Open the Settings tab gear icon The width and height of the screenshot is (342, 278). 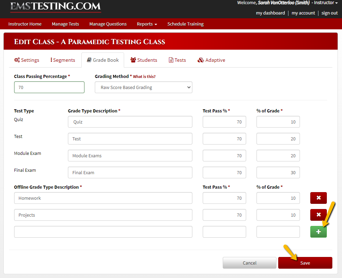pos(17,60)
